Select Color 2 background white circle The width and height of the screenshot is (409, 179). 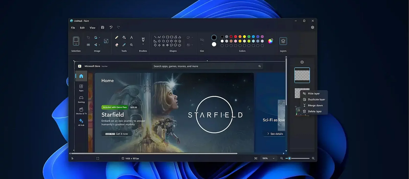[214, 44]
